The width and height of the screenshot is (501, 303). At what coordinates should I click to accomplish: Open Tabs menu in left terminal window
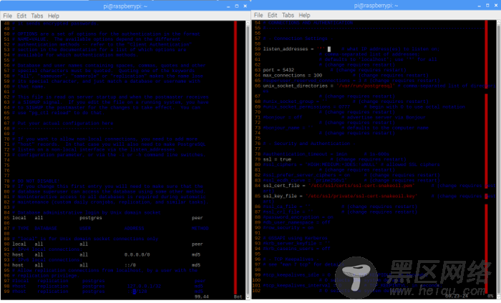pyautogui.click(x=37, y=16)
